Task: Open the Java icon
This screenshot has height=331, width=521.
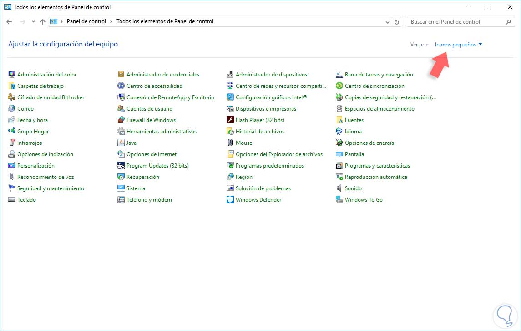Action: pyautogui.click(x=121, y=143)
